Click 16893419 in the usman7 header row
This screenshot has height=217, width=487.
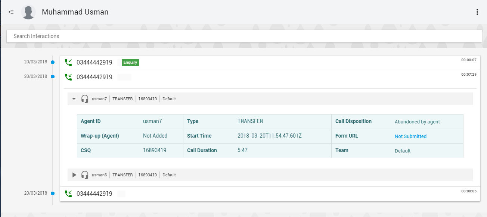148,99
